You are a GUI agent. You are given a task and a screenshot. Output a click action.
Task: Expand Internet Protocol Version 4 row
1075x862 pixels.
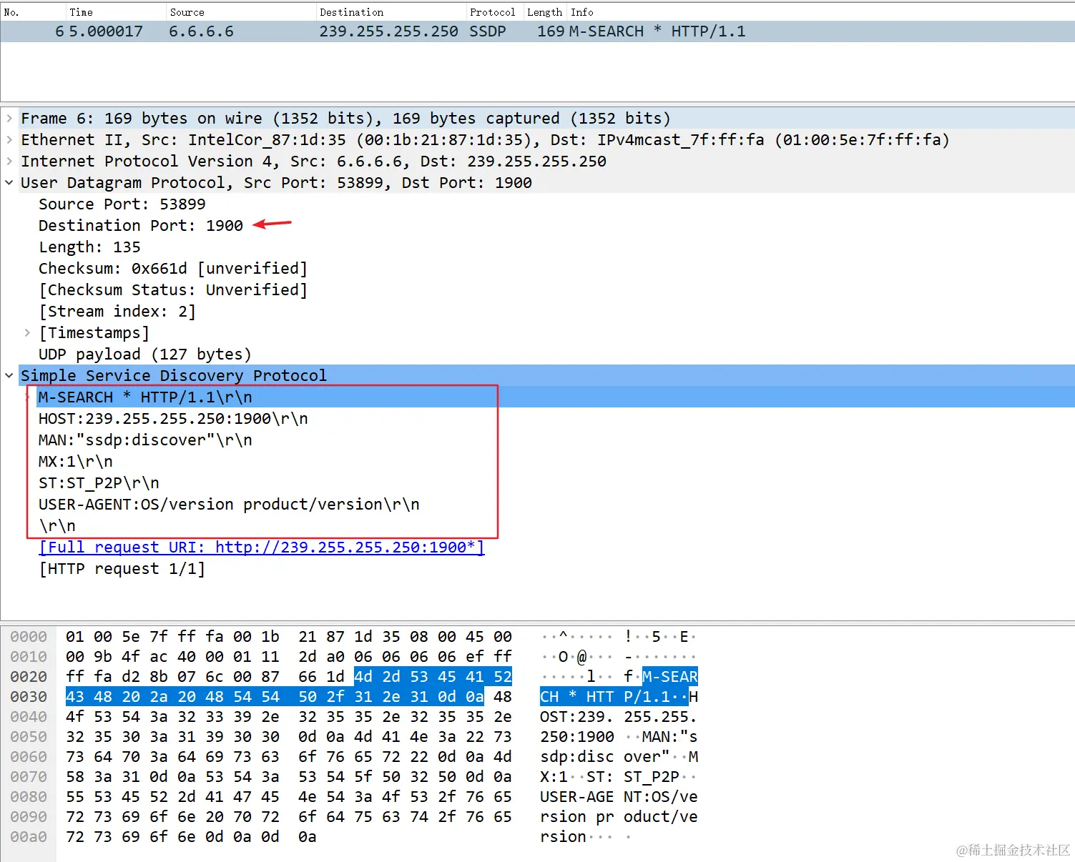click(9, 162)
